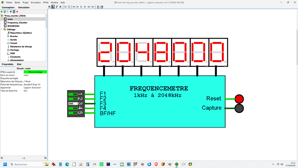Select the Poke (hand) tool
The height and width of the screenshot is (168, 298).
pyautogui.click(x=49, y=7)
